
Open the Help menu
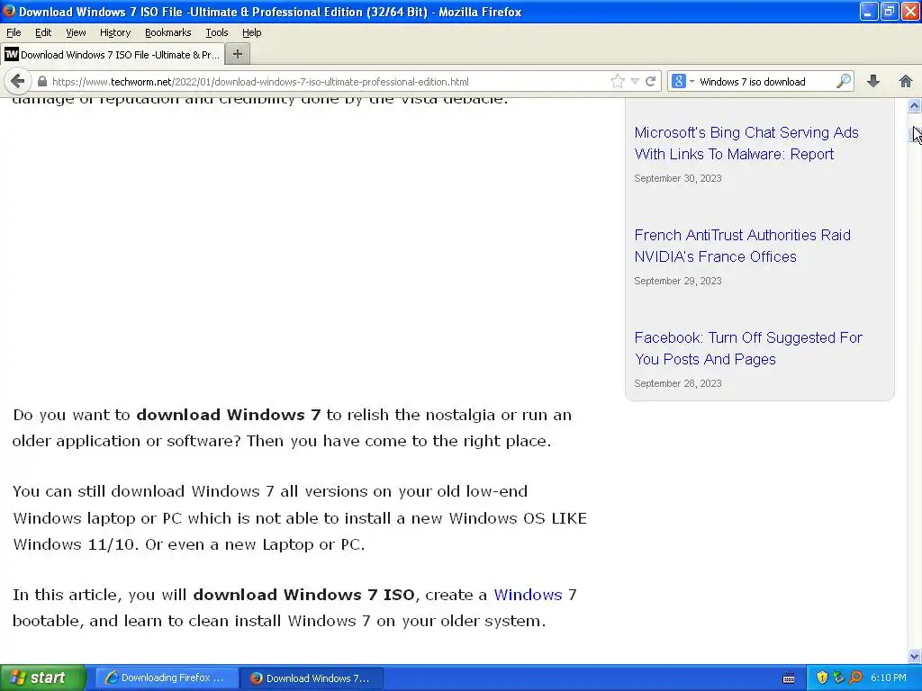252,33
